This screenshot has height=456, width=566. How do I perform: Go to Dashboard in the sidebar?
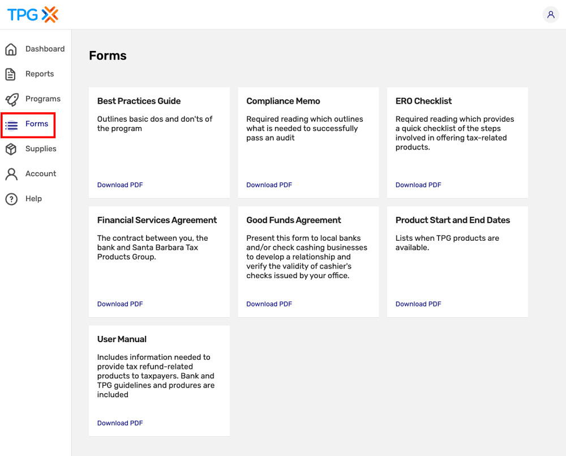45,49
